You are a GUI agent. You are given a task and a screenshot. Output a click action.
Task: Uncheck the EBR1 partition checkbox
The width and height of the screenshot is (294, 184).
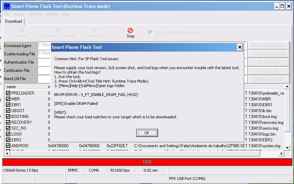click(x=8, y=105)
